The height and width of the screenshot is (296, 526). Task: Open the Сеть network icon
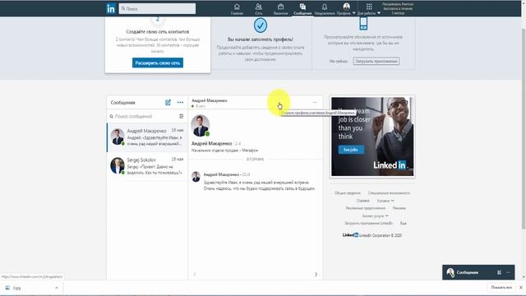(259, 9)
